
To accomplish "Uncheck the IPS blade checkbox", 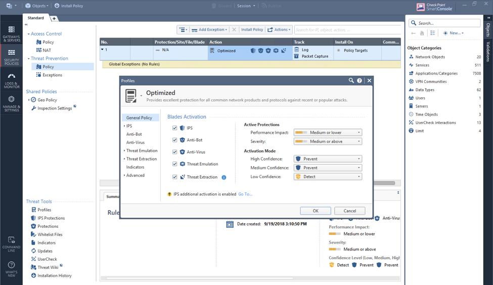I will click(x=175, y=128).
